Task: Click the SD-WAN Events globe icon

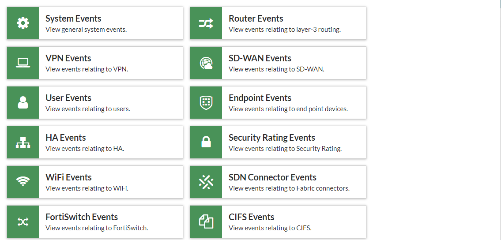Action: [206, 63]
